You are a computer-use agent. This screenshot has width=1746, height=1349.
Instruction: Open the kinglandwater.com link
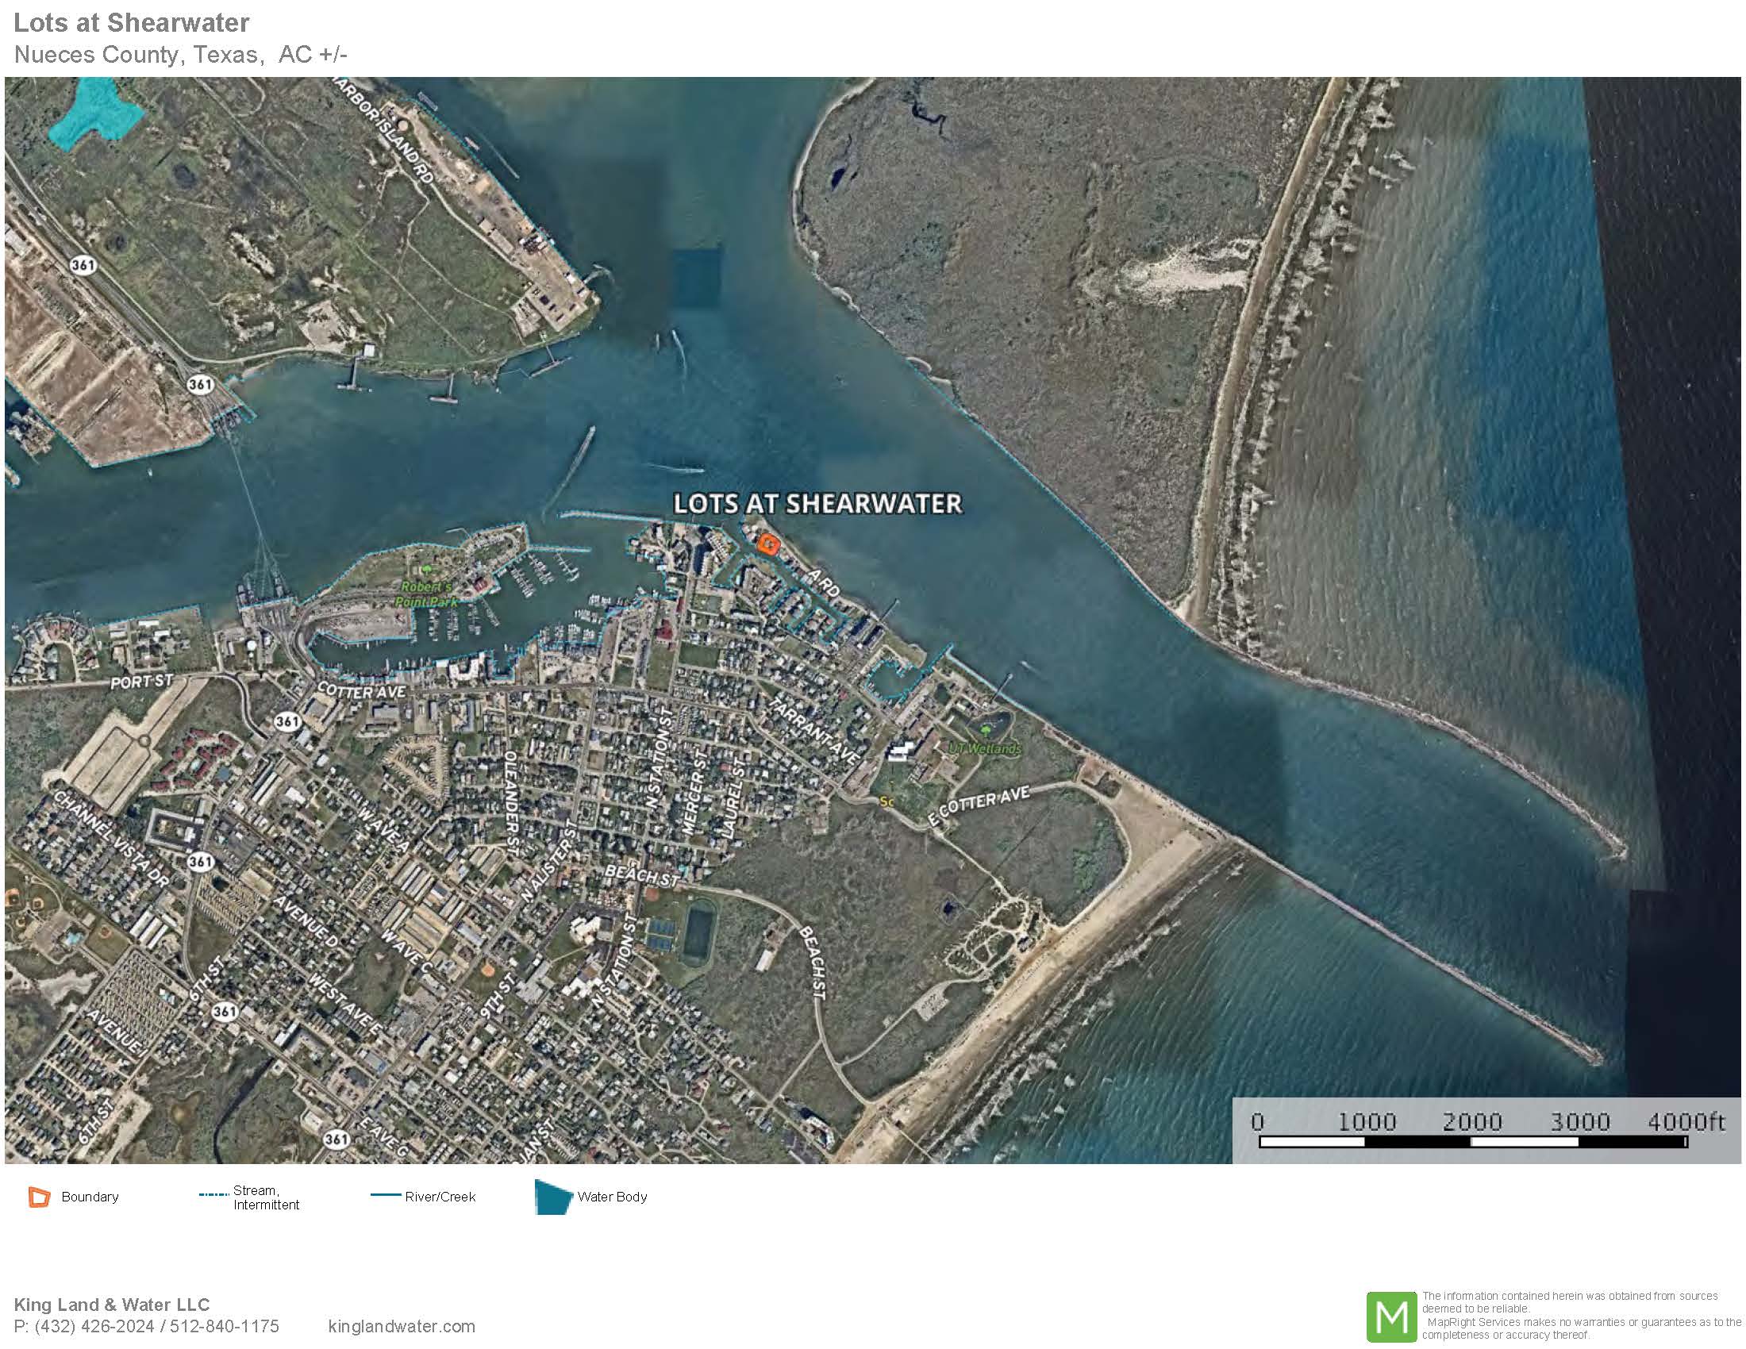(x=402, y=1326)
